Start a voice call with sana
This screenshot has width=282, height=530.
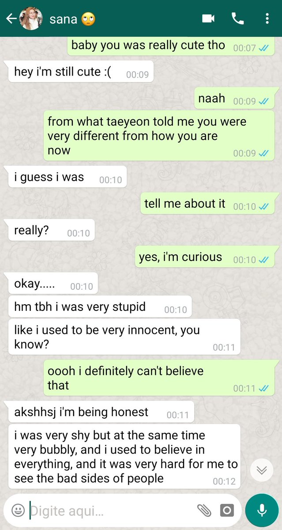tap(237, 18)
